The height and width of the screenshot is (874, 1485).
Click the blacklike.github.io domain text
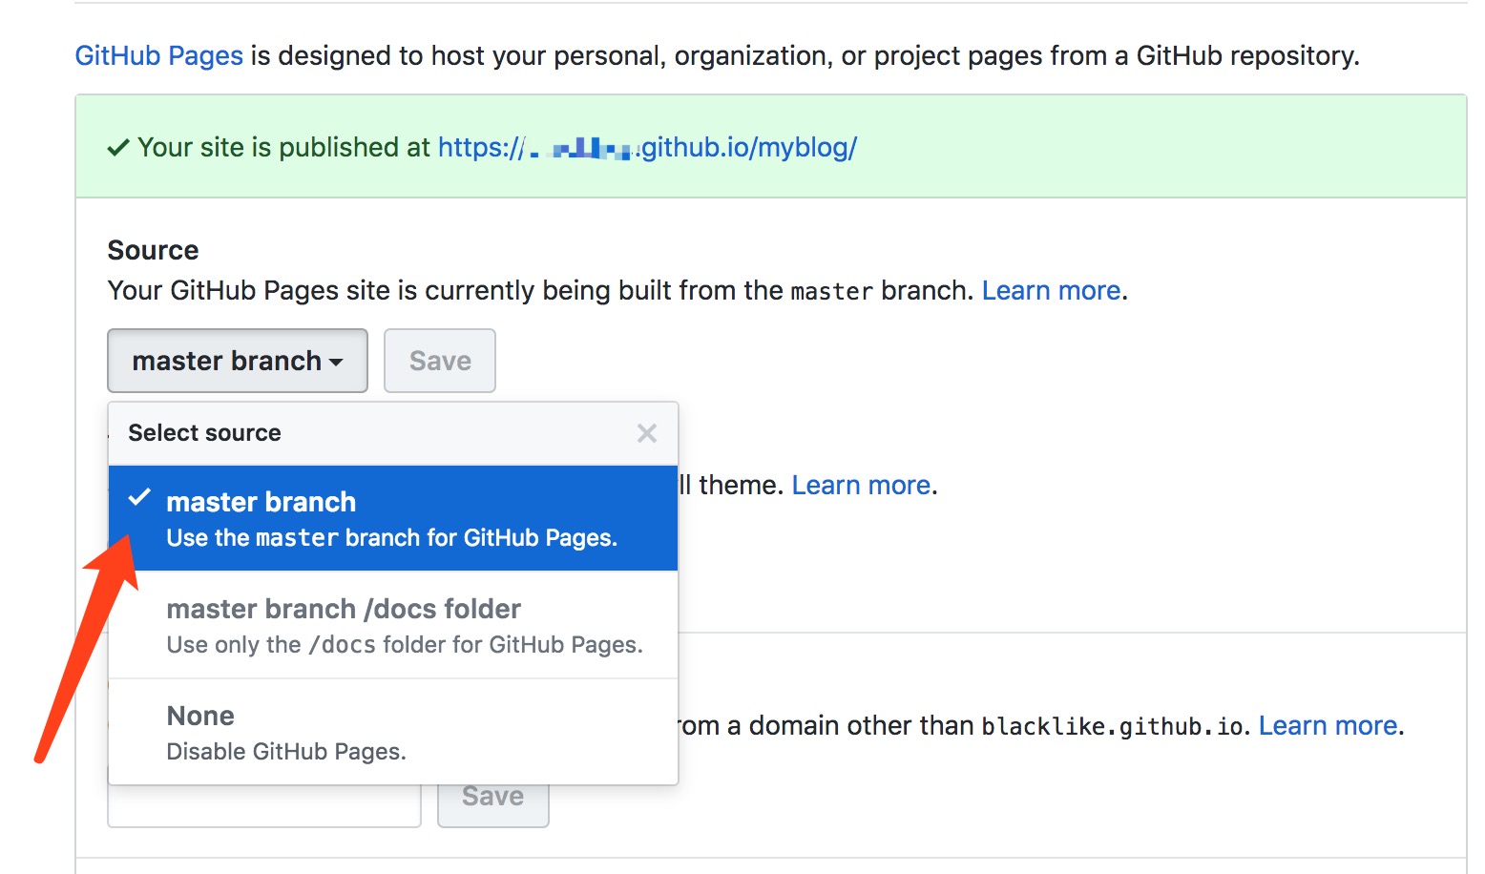click(x=1113, y=726)
